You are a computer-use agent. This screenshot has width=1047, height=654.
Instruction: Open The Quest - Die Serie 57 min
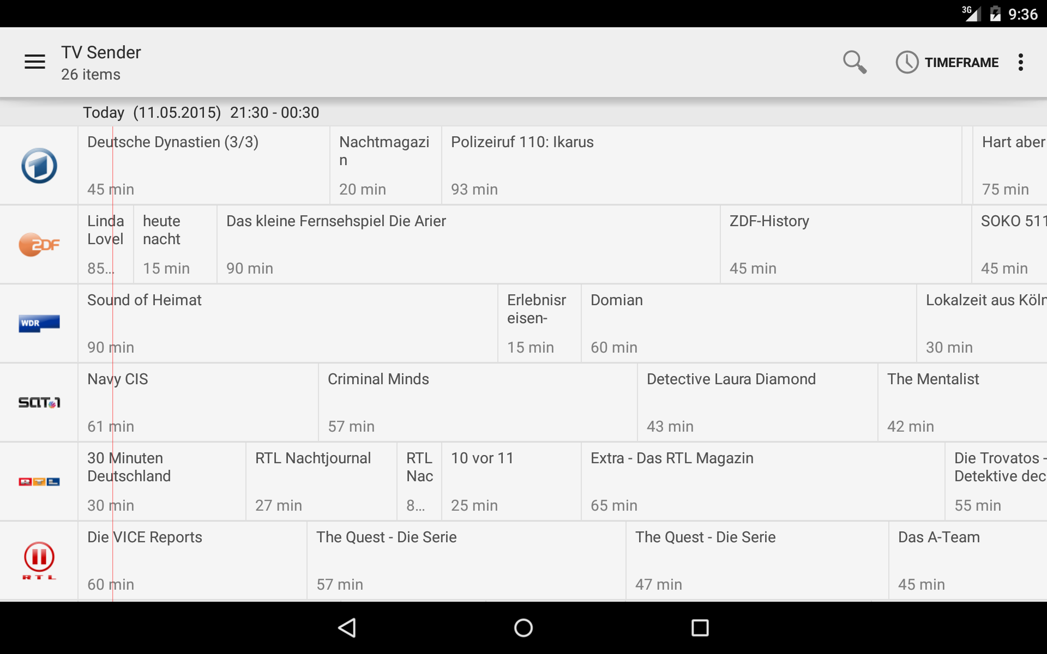pos(466,561)
